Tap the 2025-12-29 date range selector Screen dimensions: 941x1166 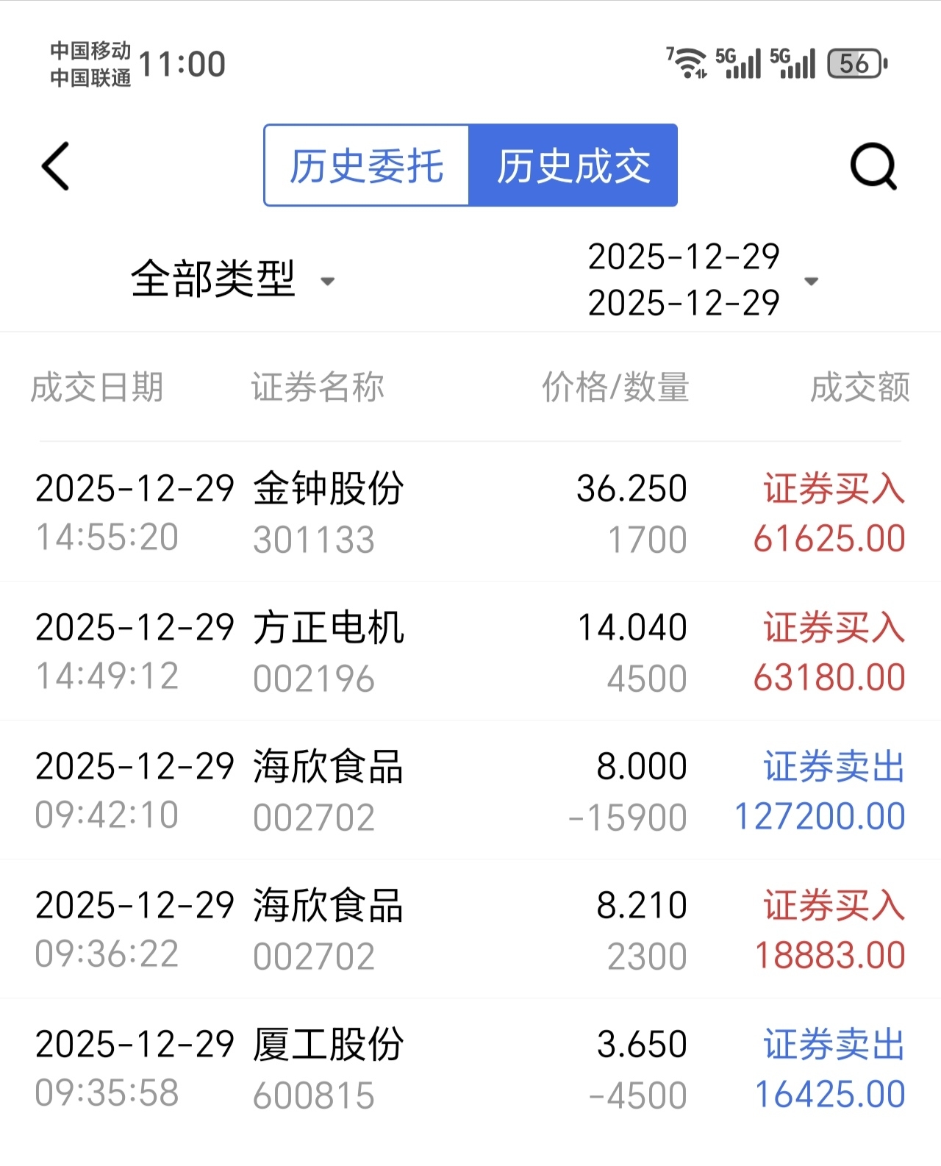click(x=684, y=279)
